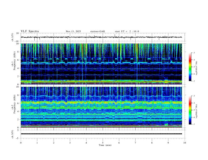The width and height of the screenshot is (208, 160).
Task: Click the "6" tick on the time axis
Action: coord(119,143)
